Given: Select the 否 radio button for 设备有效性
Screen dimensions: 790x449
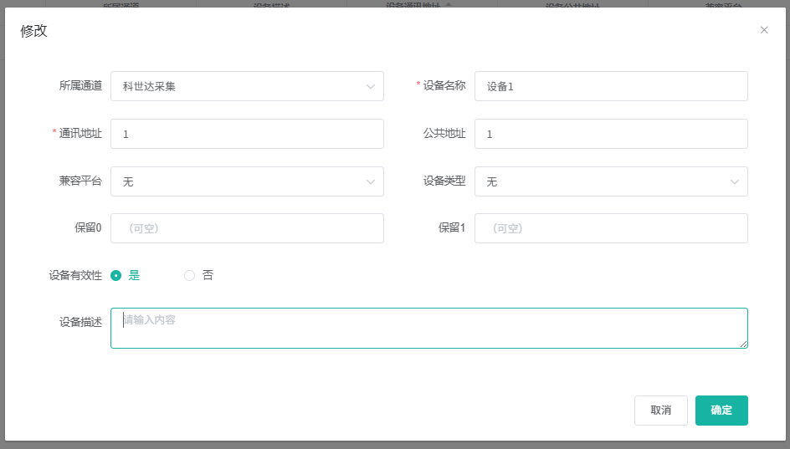Looking at the screenshot, I should click(x=189, y=275).
